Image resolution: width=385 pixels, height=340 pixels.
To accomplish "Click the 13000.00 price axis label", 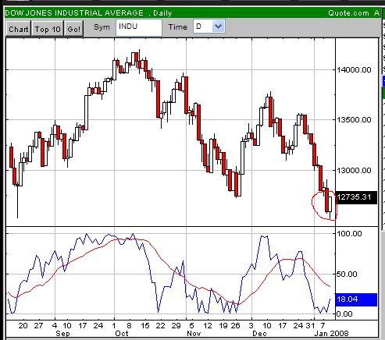I will [354, 171].
